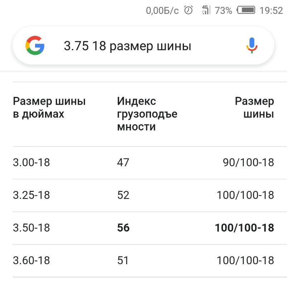Tap the 19:52 clock display

[271, 10]
